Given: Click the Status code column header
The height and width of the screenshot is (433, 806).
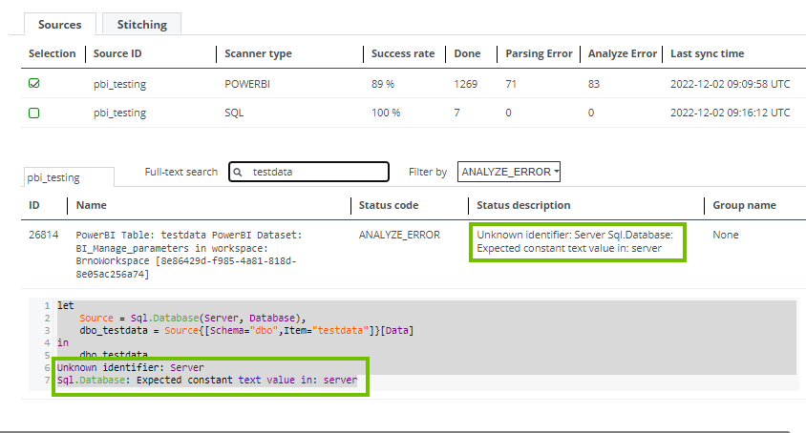Looking at the screenshot, I should [389, 205].
